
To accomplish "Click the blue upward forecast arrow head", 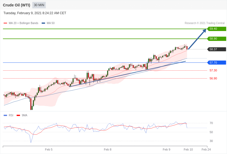I will pos(204,31).
